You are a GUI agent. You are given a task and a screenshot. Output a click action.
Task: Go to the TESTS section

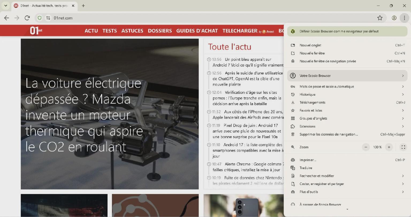coord(110,31)
